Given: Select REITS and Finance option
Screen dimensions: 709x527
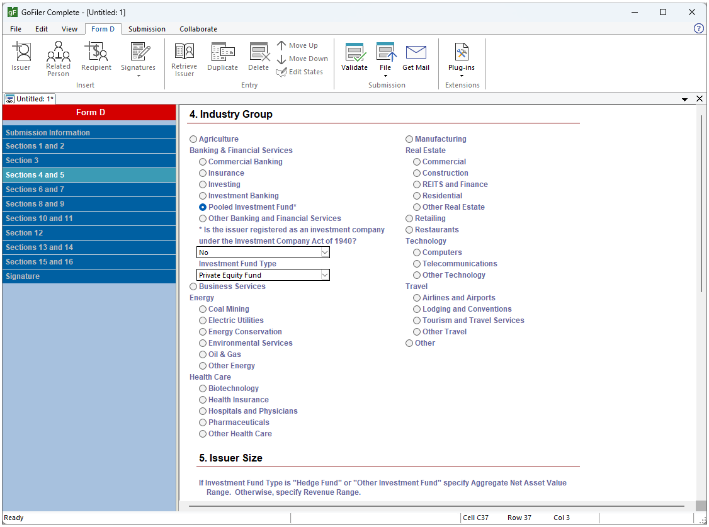Looking at the screenshot, I should tap(417, 184).
